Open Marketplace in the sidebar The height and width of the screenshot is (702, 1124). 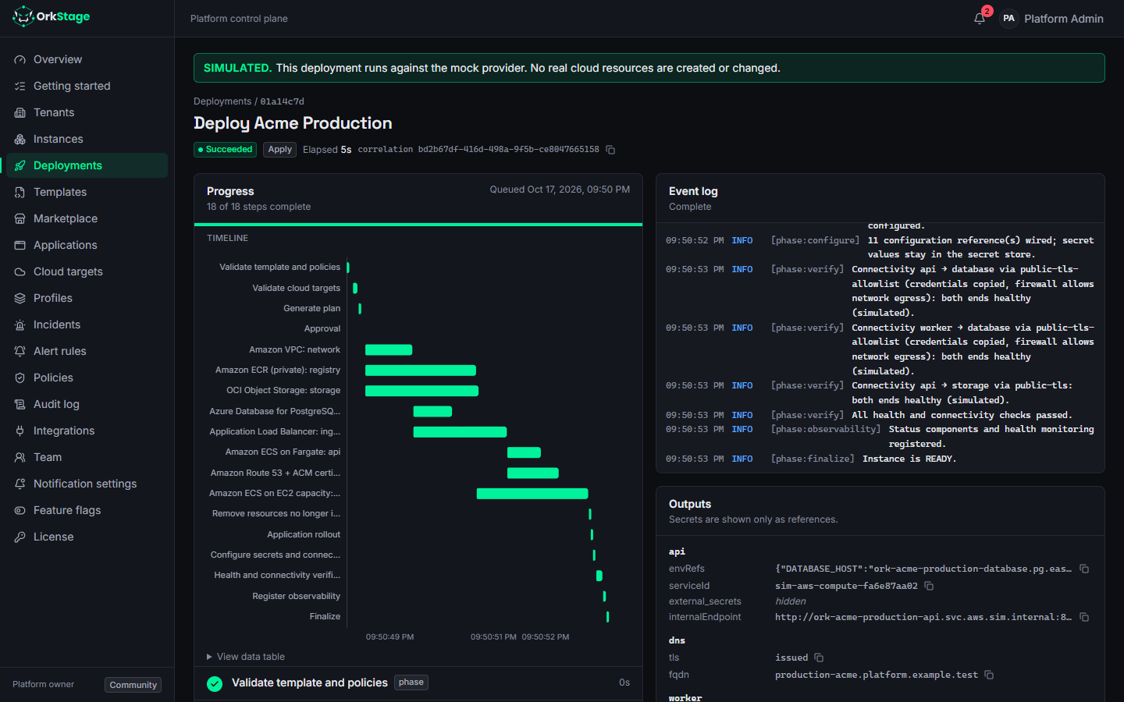(87, 218)
